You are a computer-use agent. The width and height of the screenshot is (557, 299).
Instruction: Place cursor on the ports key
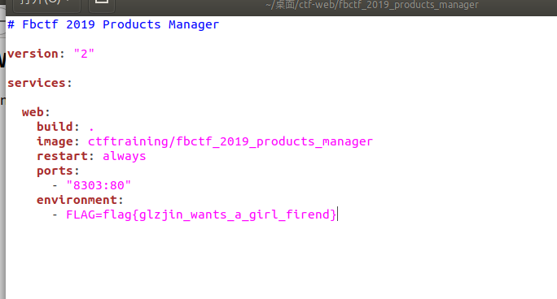coord(55,171)
